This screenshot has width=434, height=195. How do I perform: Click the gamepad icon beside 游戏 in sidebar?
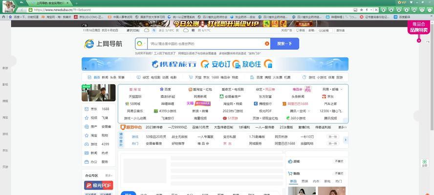coord(87,144)
